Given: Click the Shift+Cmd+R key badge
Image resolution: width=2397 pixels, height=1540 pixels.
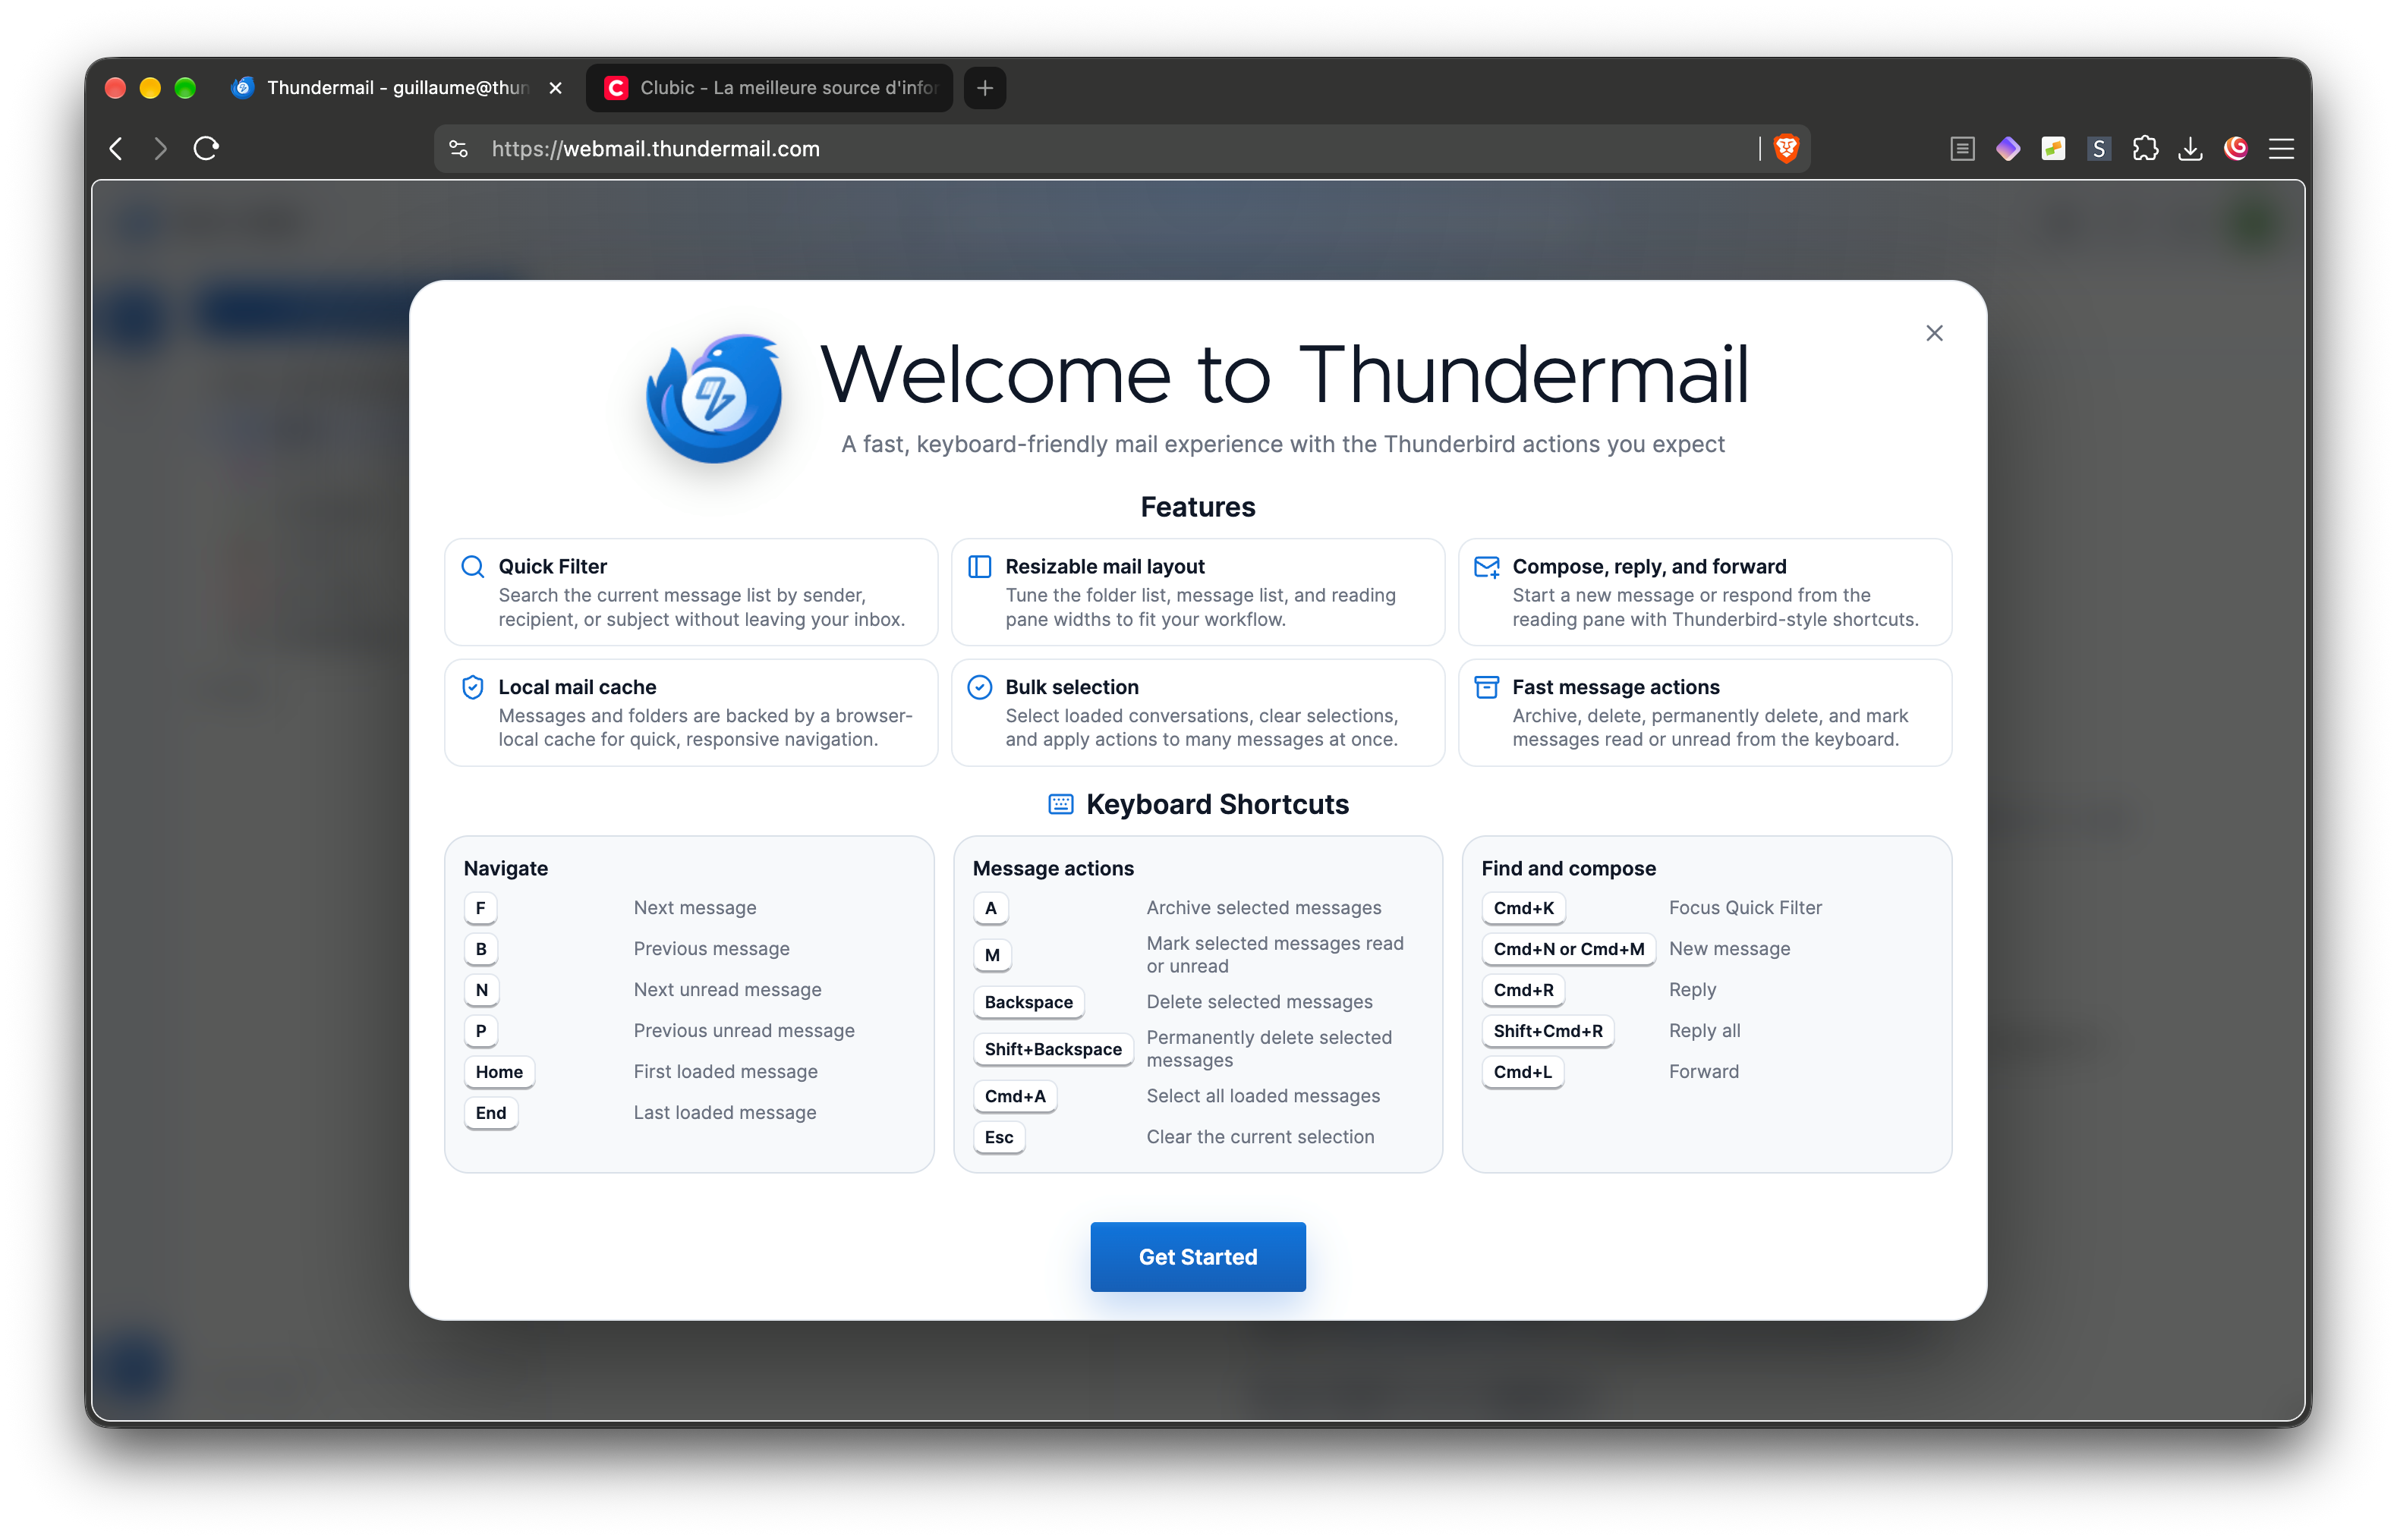Looking at the screenshot, I should click(1548, 1031).
